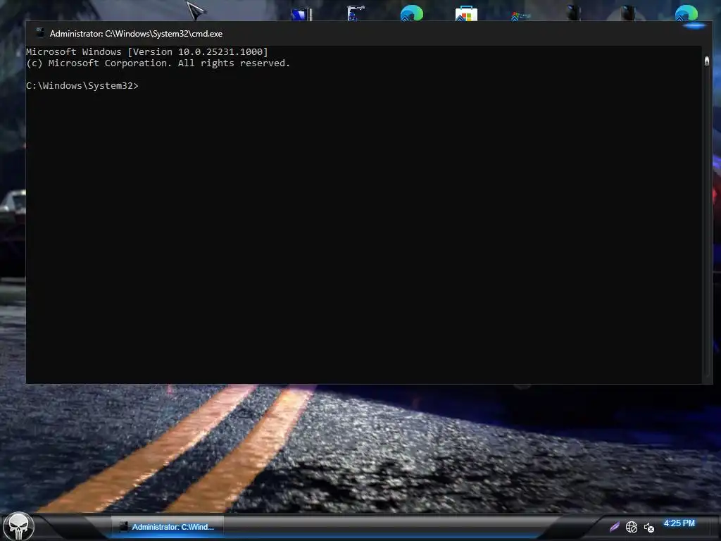Image resolution: width=721 pixels, height=541 pixels.
Task: Click the 'Administrator: C:\Windows\System32\cmd.exe' window title
Action: click(x=136, y=34)
